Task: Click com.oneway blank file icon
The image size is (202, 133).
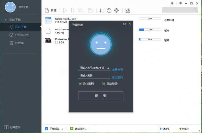Action: tap(48, 31)
